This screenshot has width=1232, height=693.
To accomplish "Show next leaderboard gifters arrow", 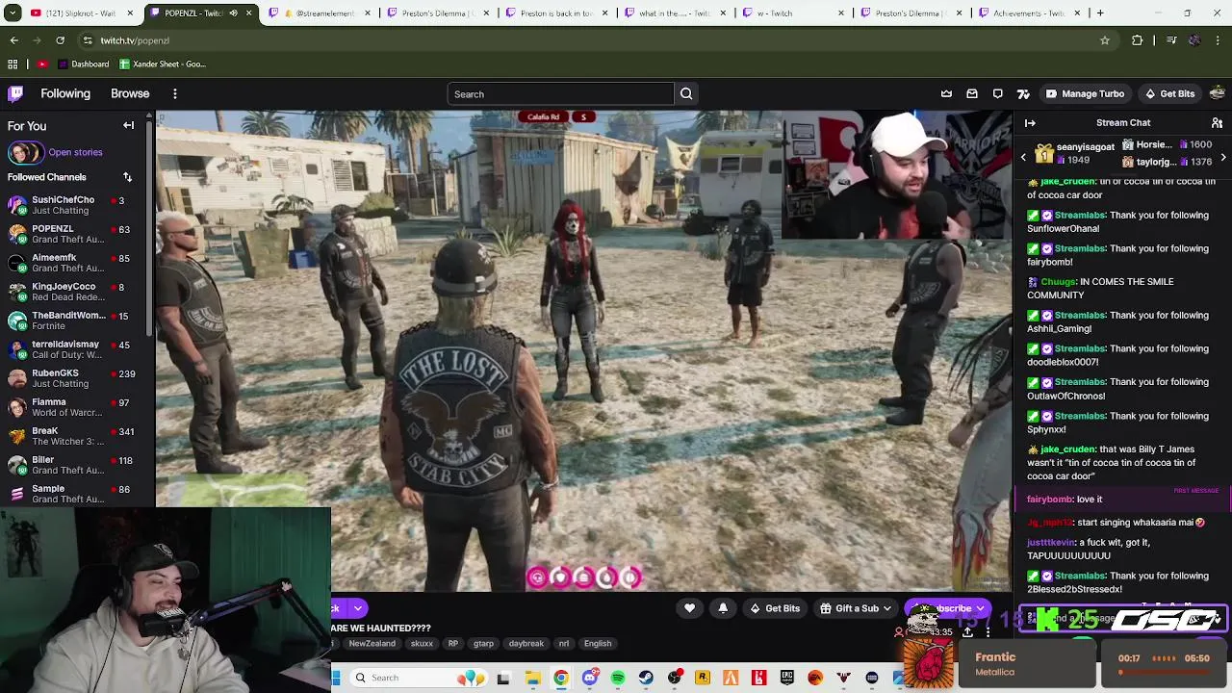I will (x=1223, y=157).
